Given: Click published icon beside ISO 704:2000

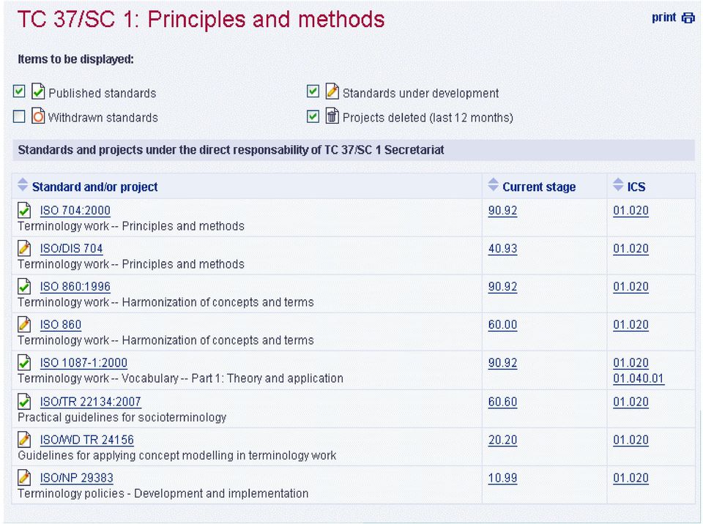Looking at the screenshot, I should pyautogui.click(x=25, y=210).
